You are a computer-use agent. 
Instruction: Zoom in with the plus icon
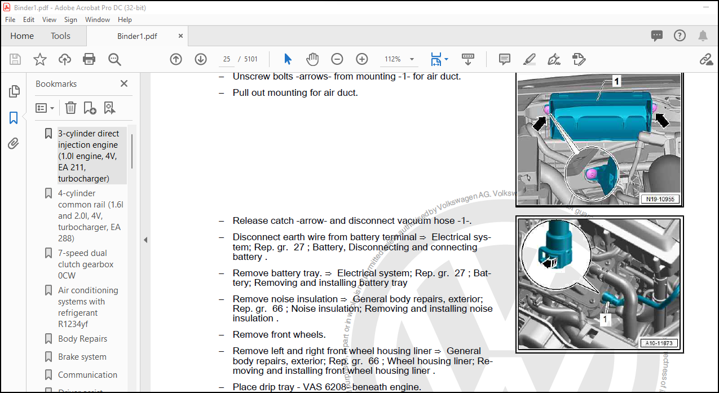point(362,59)
